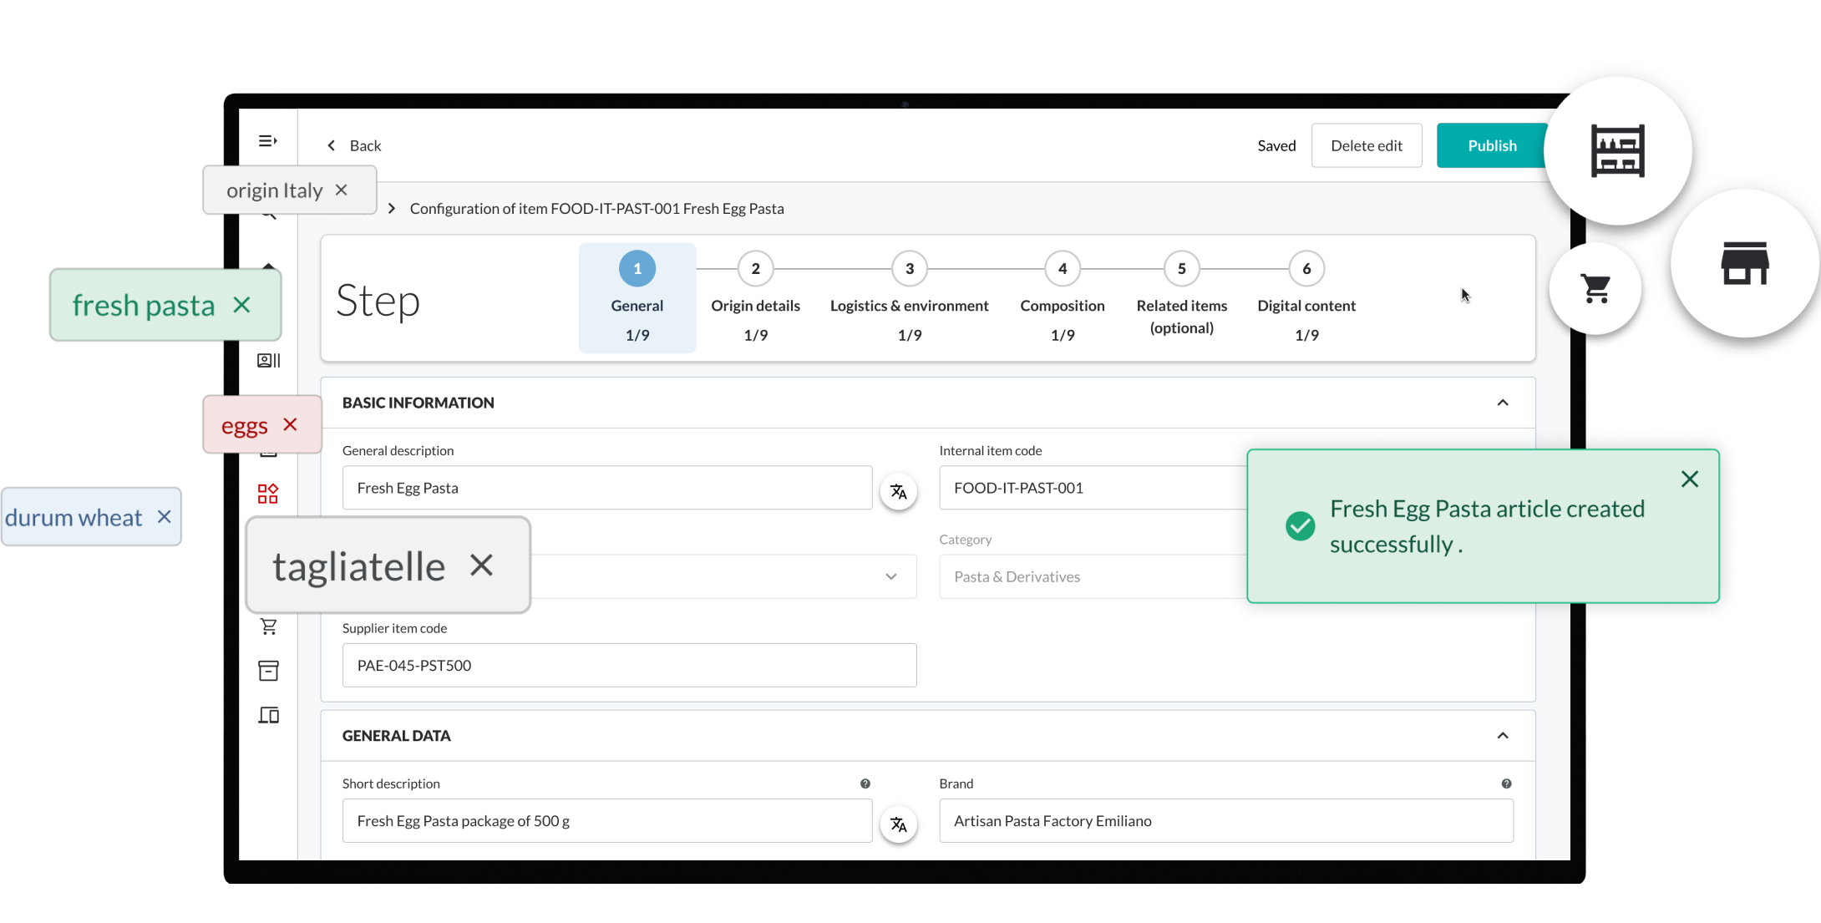This screenshot has width=1821, height=923.
Task: Click translate icon next to General description
Action: pos(898,492)
